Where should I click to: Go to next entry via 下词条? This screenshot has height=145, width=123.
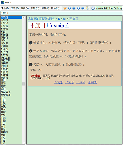[x=81, y=82]
